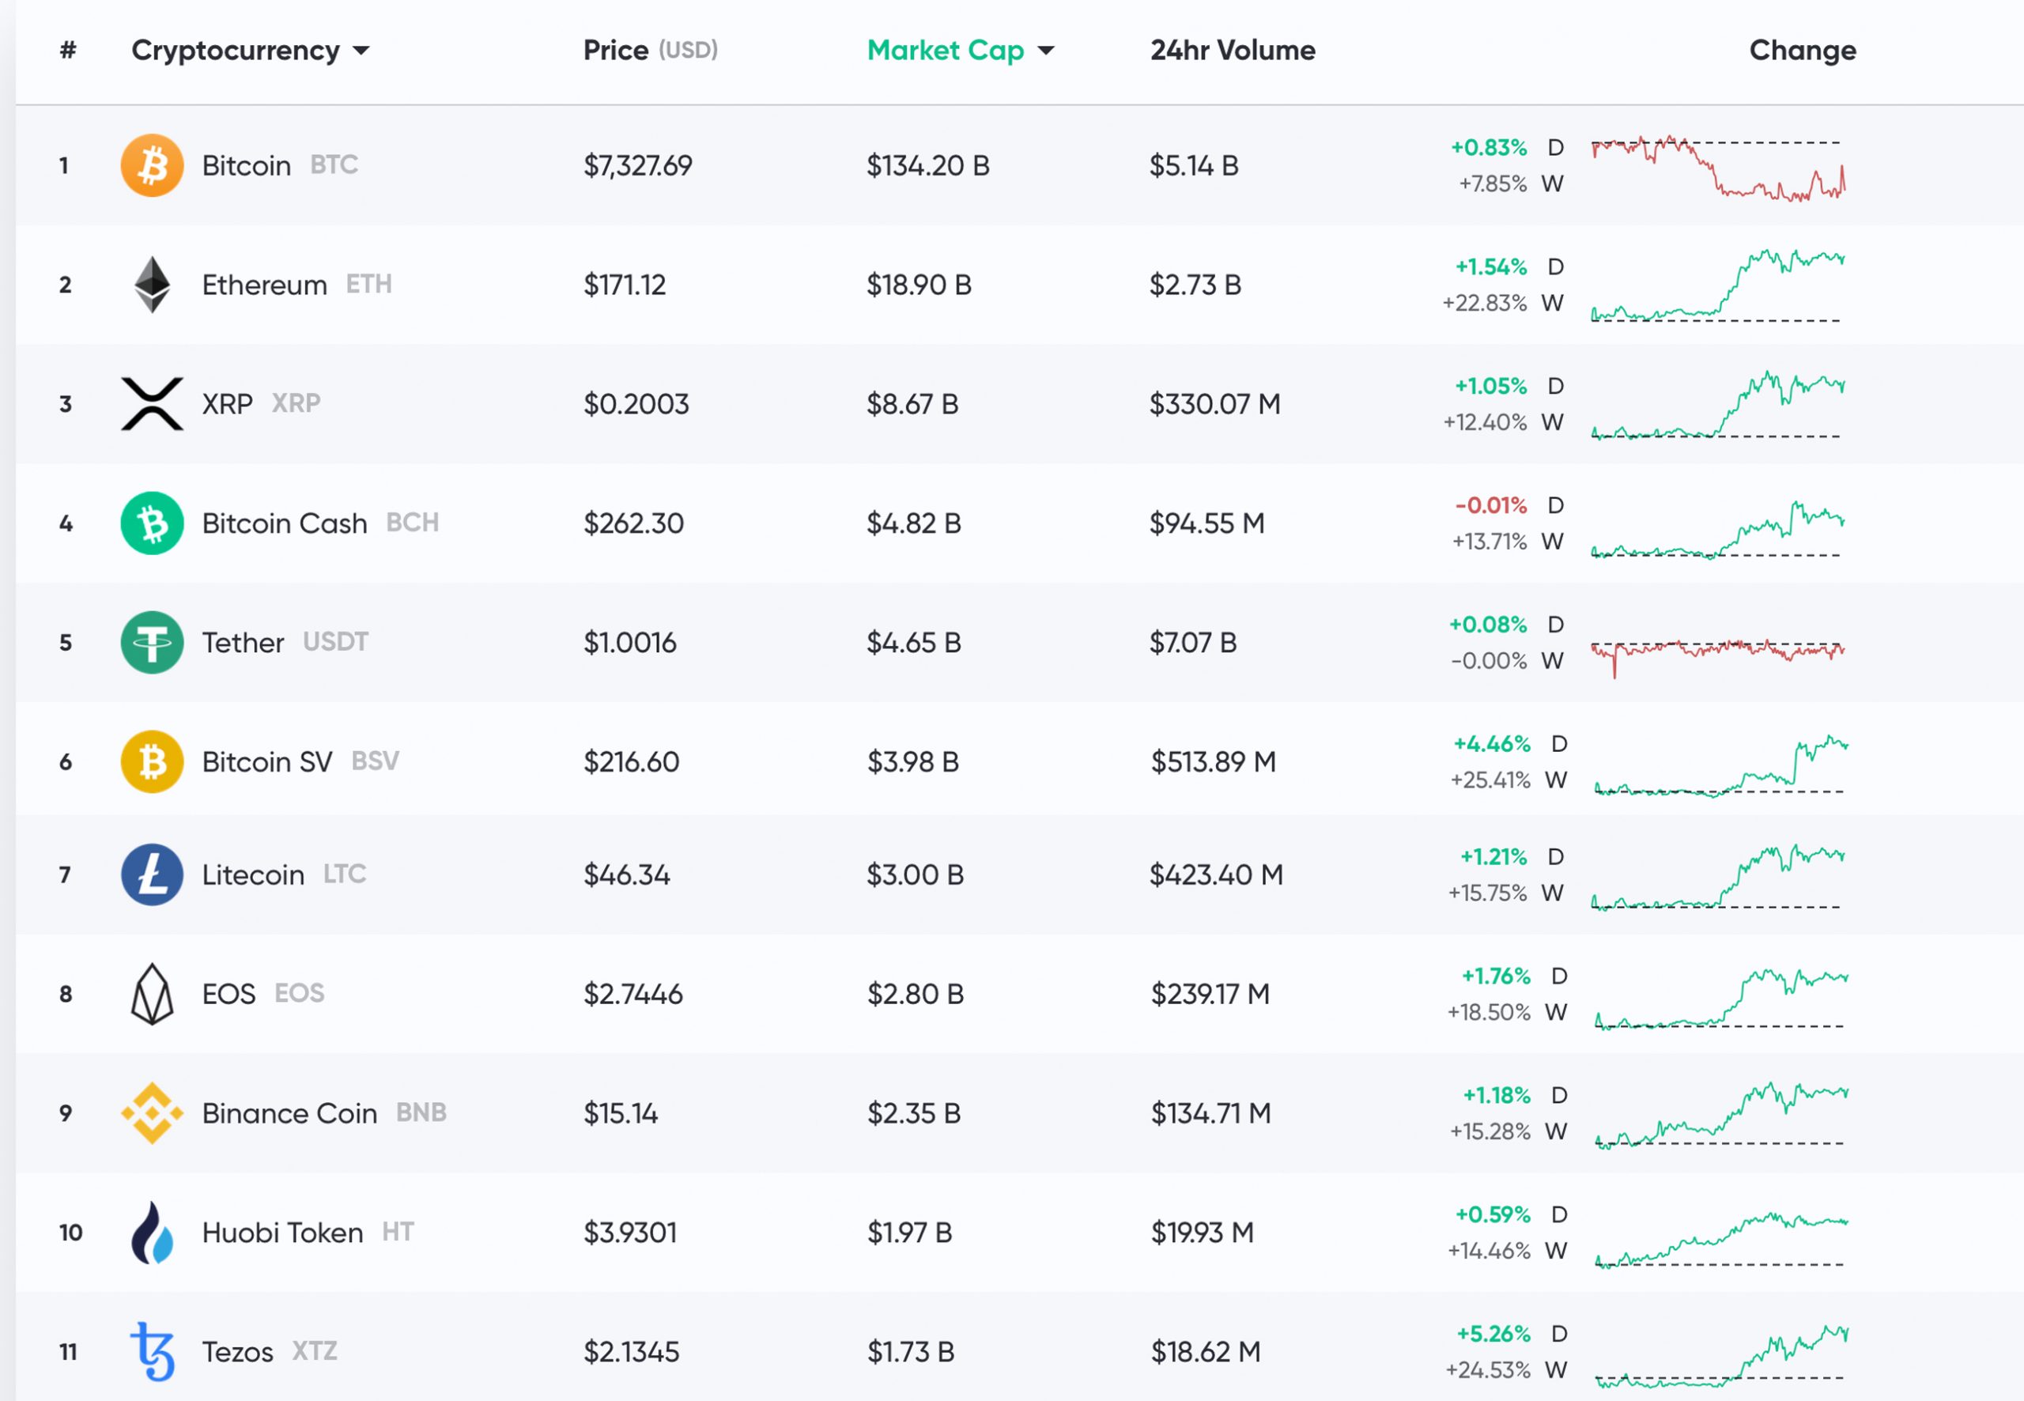
Task: Sort by the 24hr Volume column header
Action: point(1233,50)
